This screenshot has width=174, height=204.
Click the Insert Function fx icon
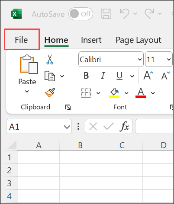(124, 127)
